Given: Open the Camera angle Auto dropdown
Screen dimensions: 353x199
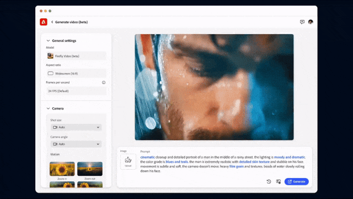Looking at the screenshot, I should tap(76, 144).
